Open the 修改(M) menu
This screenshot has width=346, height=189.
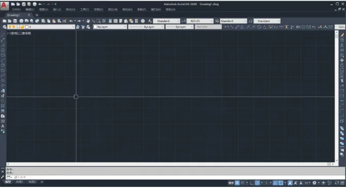coord(127,9)
